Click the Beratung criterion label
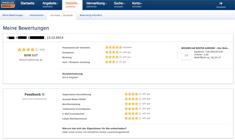Viewport: 235px width, 140px height. coord(67,57)
